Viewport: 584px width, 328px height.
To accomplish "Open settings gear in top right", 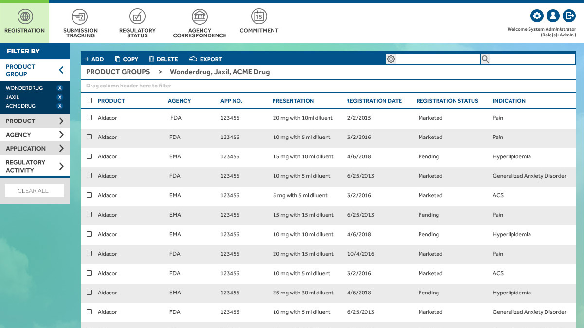I will (x=537, y=16).
